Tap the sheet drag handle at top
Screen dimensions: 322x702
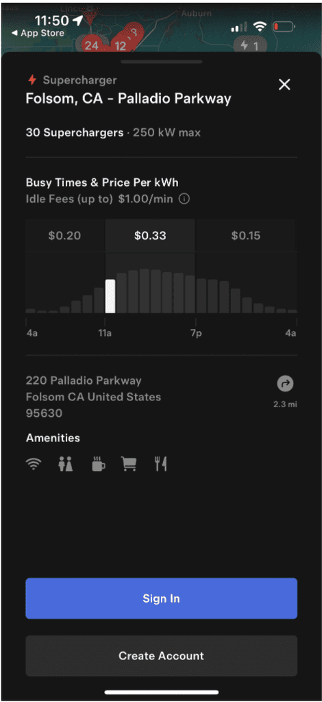(x=161, y=61)
